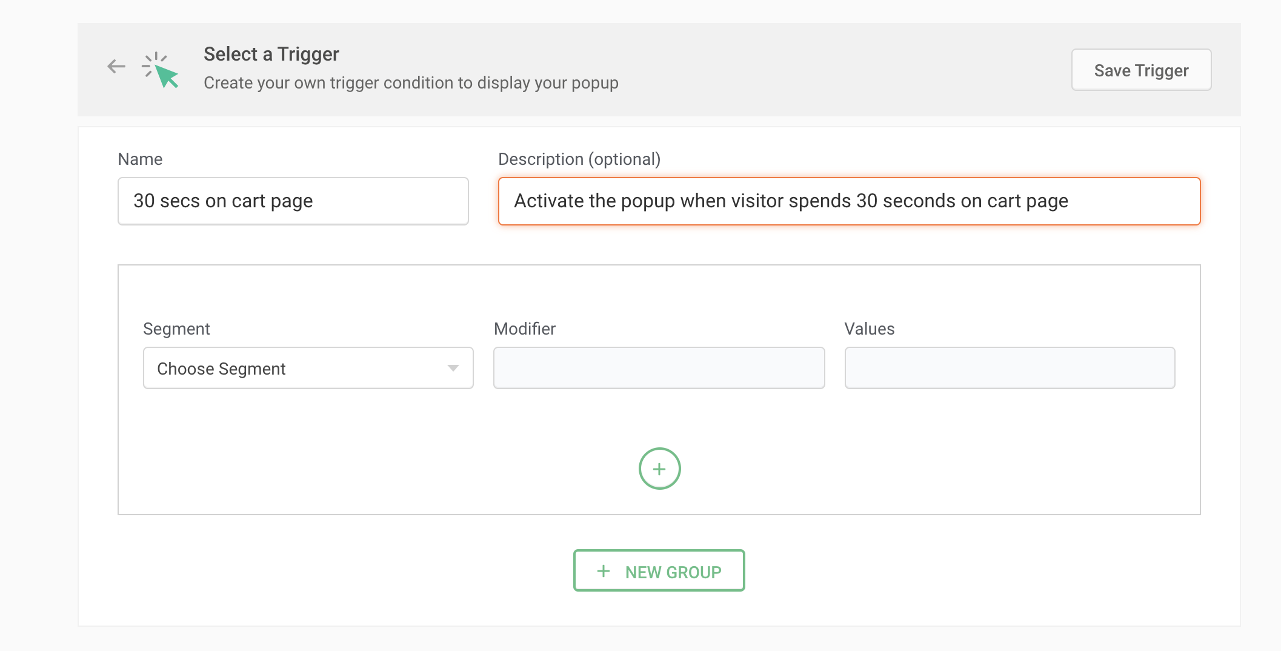Click the Segment label
This screenshot has width=1281, height=651.
(x=176, y=329)
